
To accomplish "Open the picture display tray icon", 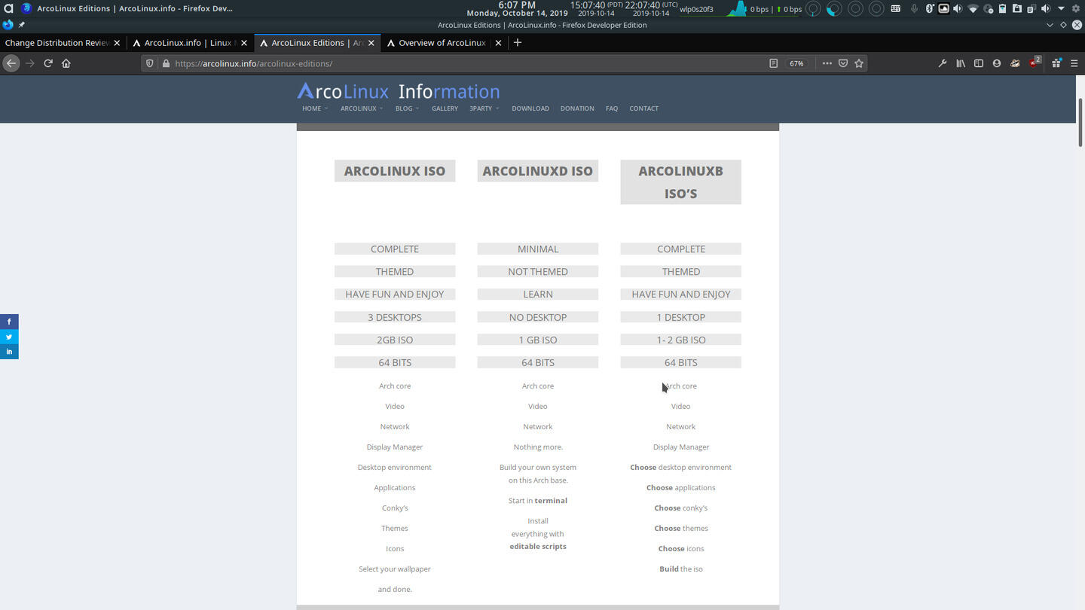I will (943, 9).
